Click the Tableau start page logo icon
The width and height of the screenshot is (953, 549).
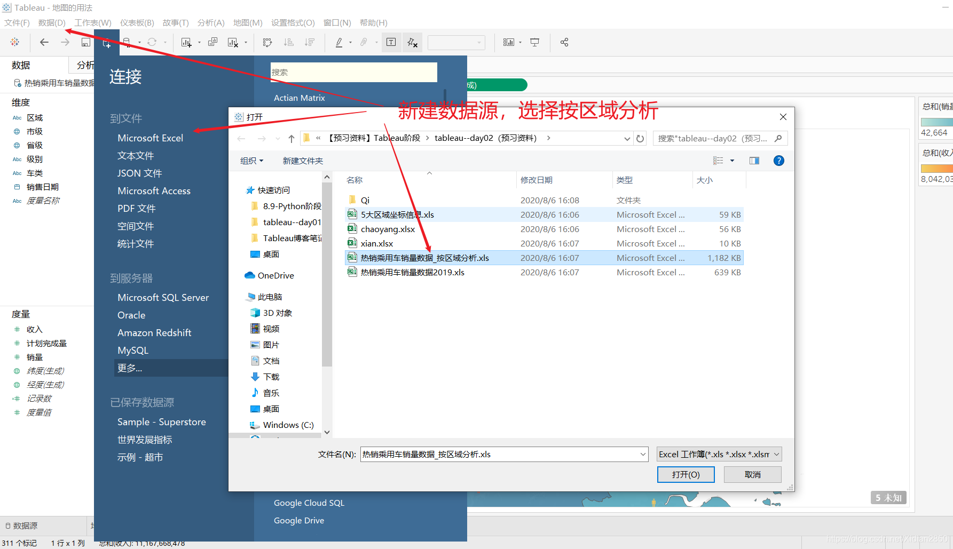15,42
